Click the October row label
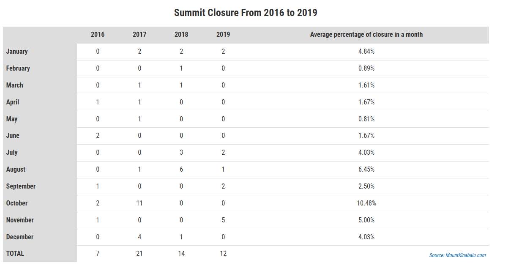519x271 pixels. tap(17, 203)
